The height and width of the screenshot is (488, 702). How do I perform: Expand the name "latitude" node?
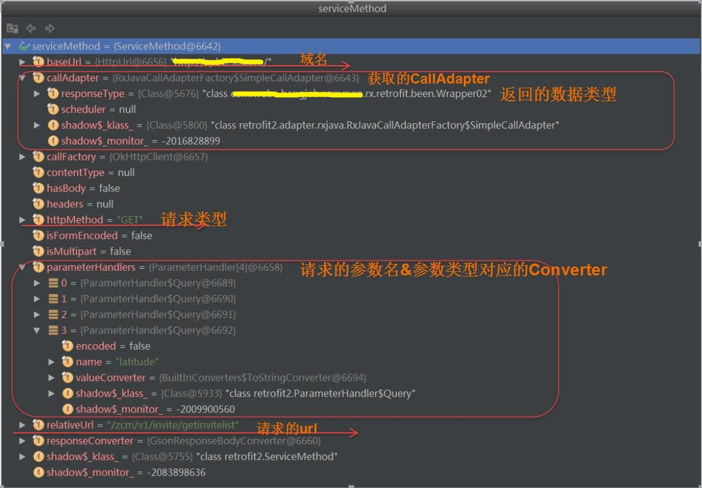(51, 361)
